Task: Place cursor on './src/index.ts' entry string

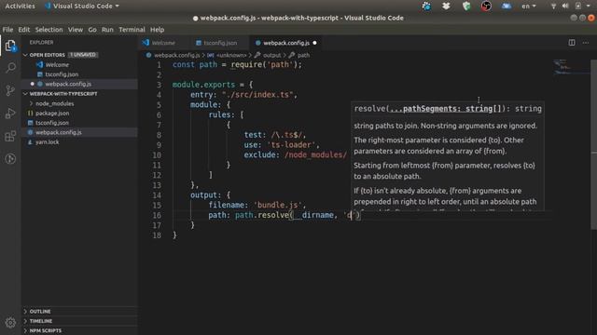Action: tap(257, 95)
